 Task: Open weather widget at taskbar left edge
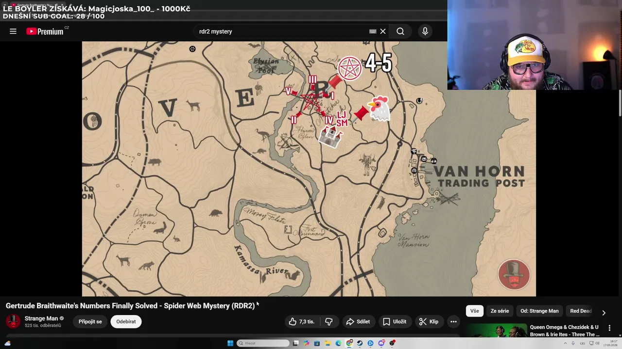(x=7, y=343)
